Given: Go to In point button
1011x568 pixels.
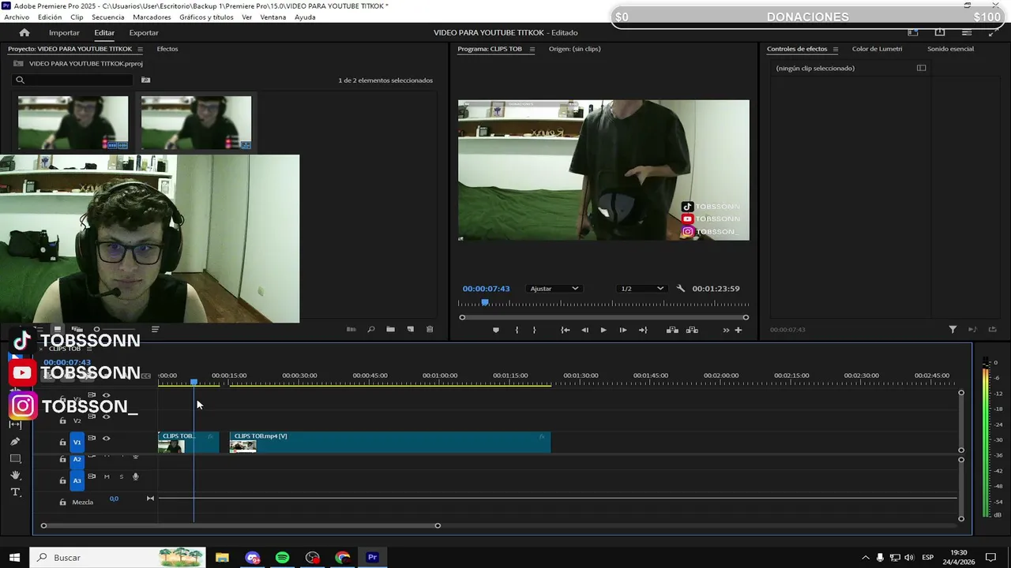Looking at the screenshot, I should 566,330.
